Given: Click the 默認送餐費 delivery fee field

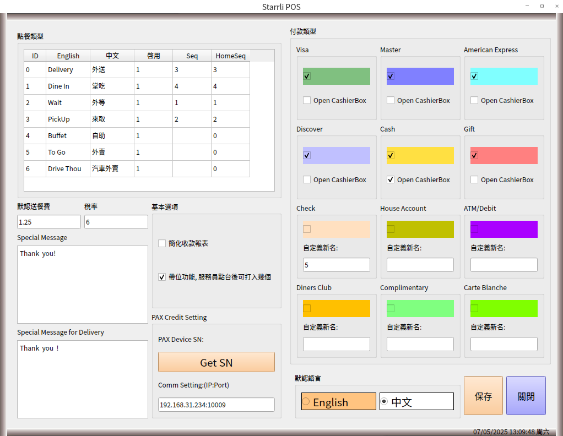Looking at the screenshot, I should point(49,222).
